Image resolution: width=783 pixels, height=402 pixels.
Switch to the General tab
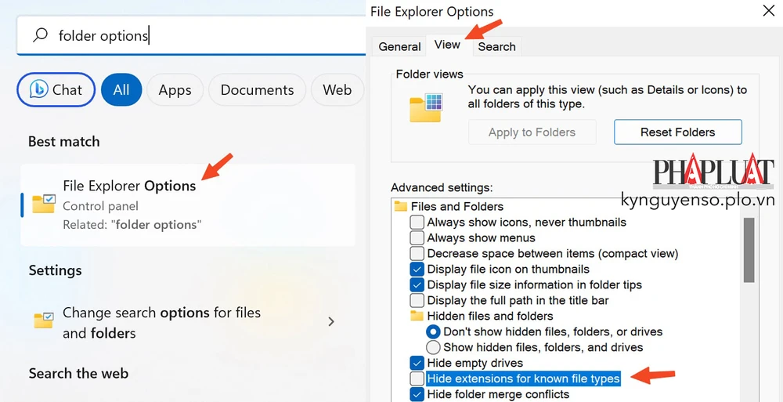tap(399, 46)
